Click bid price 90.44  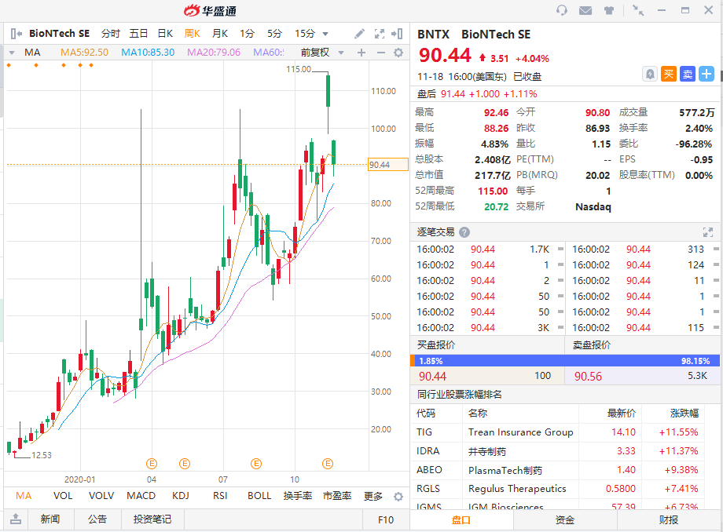(x=432, y=377)
